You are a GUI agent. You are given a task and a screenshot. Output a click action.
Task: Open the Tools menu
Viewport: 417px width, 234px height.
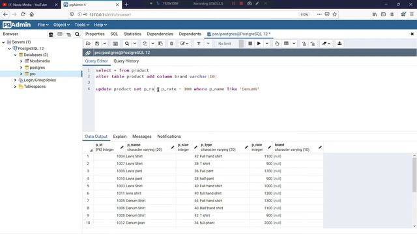[x=81, y=25]
